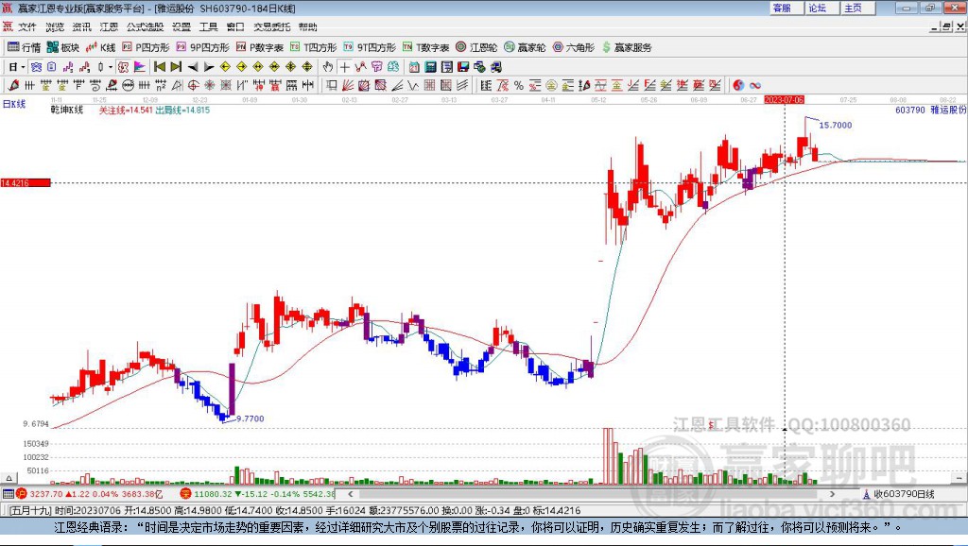Click the yin-yang icon on drawing toolbar
Viewport: 968px width, 546px height.
click(x=738, y=85)
